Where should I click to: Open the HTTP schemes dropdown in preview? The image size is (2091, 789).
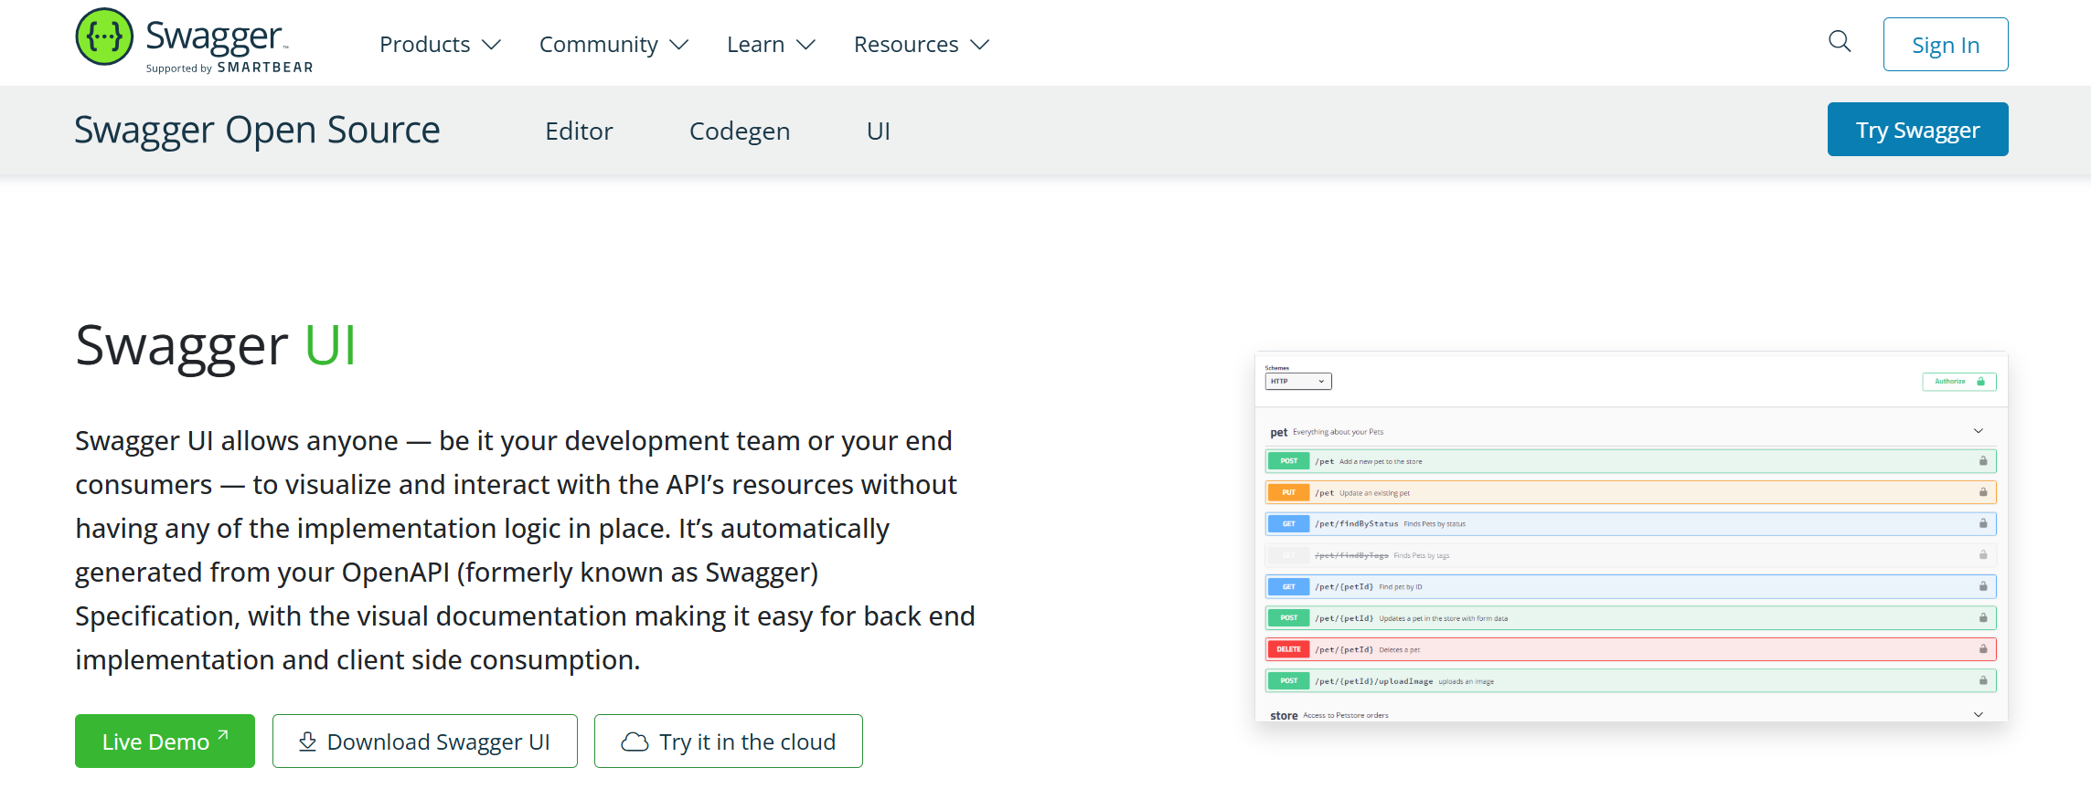pos(1297,382)
